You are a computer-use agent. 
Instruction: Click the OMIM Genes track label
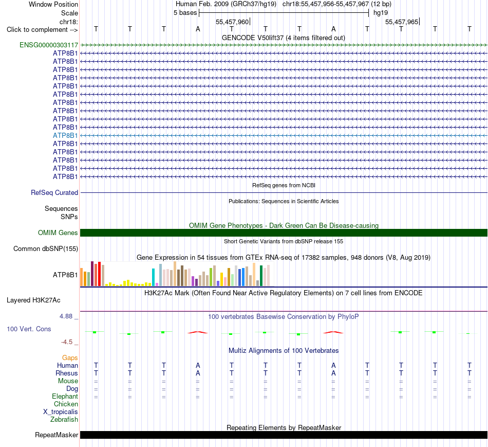(x=58, y=233)
